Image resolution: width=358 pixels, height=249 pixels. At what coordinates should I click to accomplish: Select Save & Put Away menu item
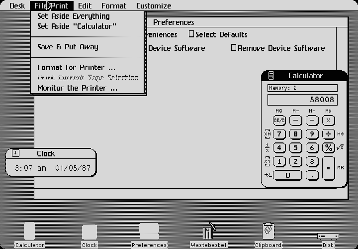68,47
